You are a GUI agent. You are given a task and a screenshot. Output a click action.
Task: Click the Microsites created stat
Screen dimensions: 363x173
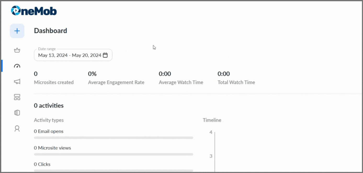(x=54, y=78)
